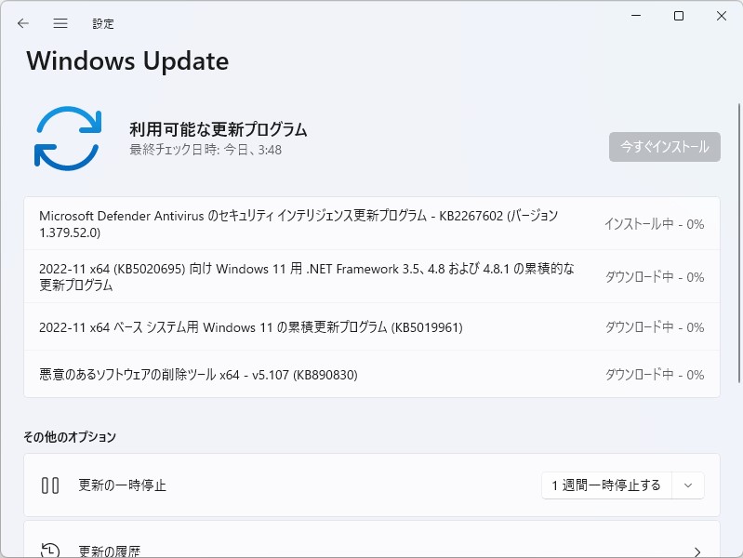Click the その他のオプション section label
This screenshot has height=558, width=743.
[70, 436]
